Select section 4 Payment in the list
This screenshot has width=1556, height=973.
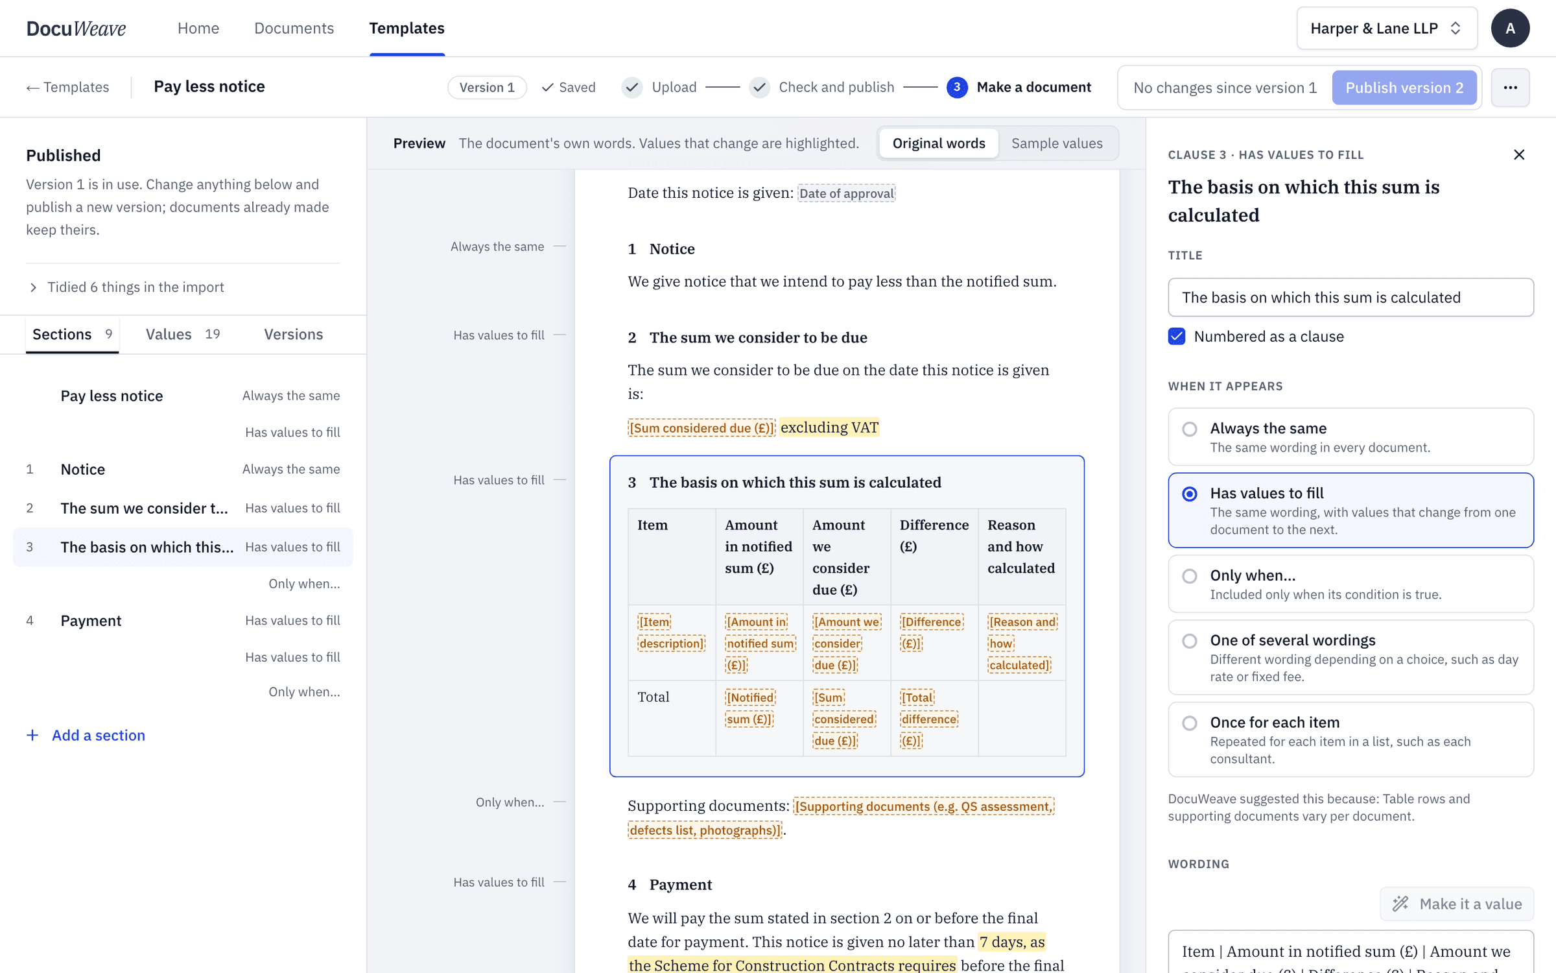click(x=183, y=621)
